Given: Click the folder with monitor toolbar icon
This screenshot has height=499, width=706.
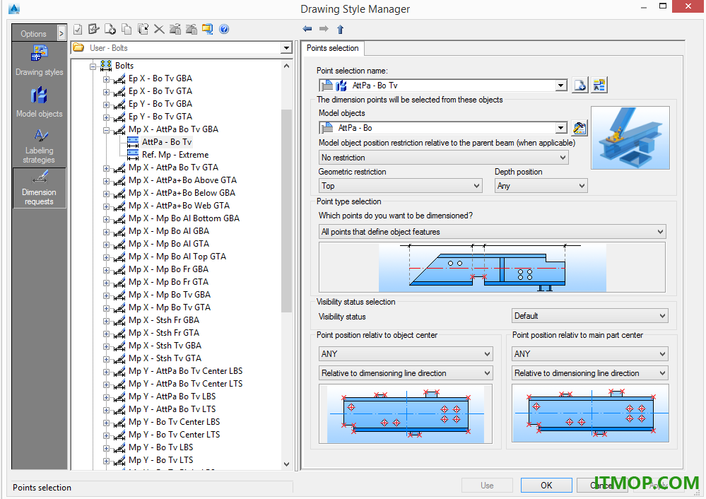Looking at the screenshot, I should (x=208, y=29).
